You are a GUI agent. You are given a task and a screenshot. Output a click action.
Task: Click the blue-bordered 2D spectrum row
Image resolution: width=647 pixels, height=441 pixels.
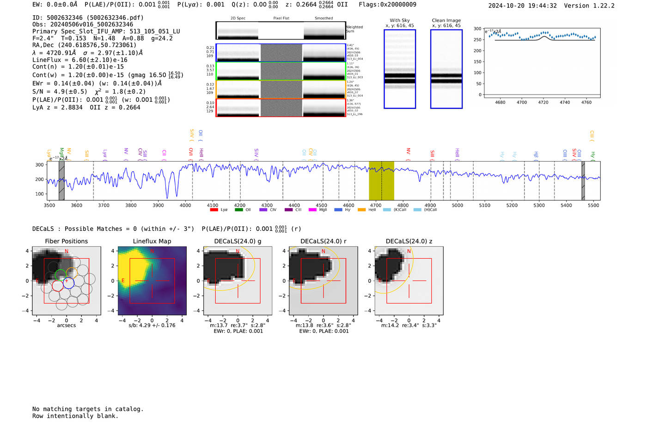point(281,53)
